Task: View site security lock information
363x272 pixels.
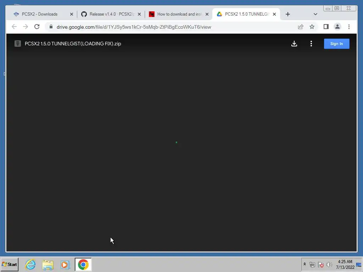Action: (x=51, y=27)
